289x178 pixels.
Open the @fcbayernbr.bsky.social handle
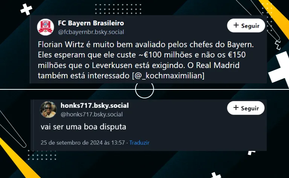(91, 32)
